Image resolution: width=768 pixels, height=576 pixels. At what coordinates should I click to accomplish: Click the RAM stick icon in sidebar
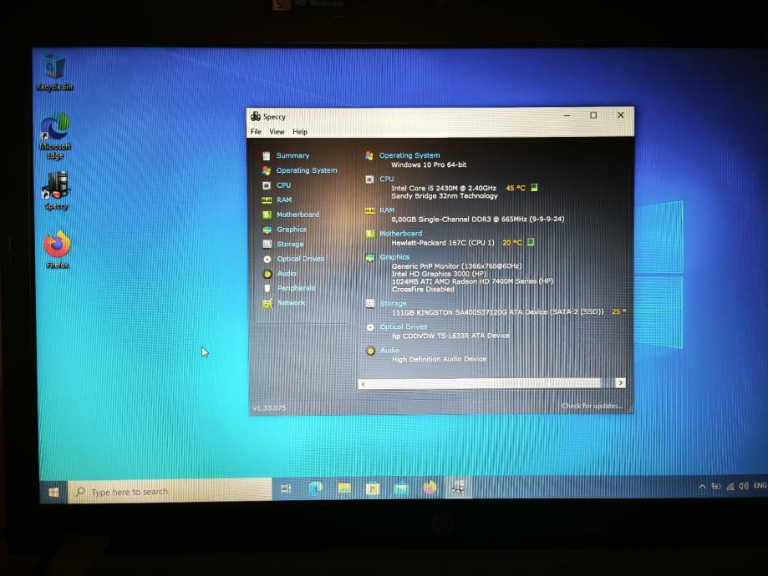coord(267,200)
